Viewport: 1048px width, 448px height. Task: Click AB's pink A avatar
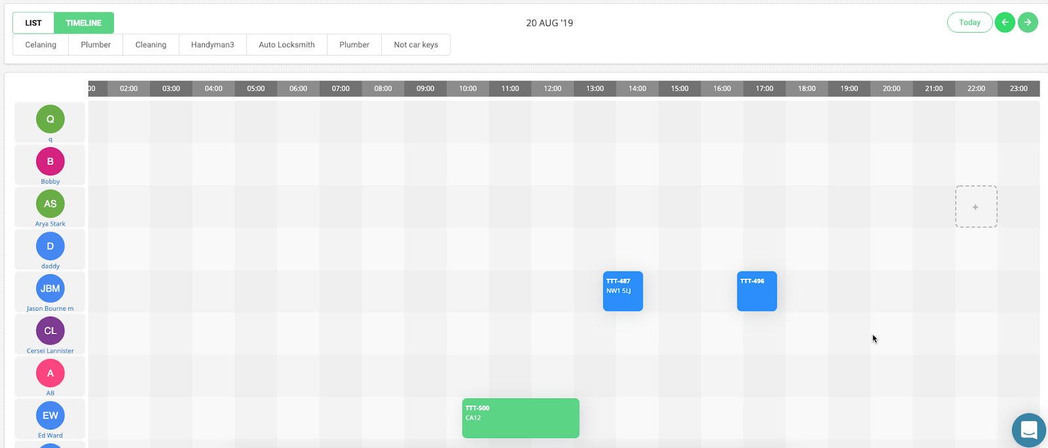50,373
